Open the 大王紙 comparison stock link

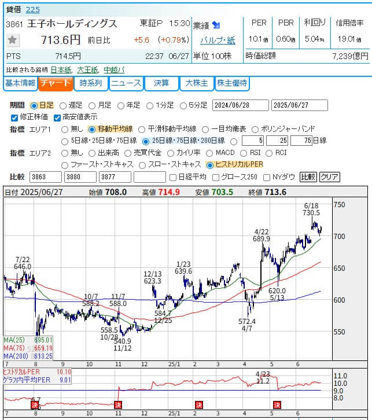tap(87, 70)
